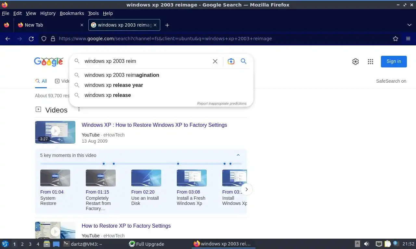Reload the page with the refresh icon

(31, 39)
